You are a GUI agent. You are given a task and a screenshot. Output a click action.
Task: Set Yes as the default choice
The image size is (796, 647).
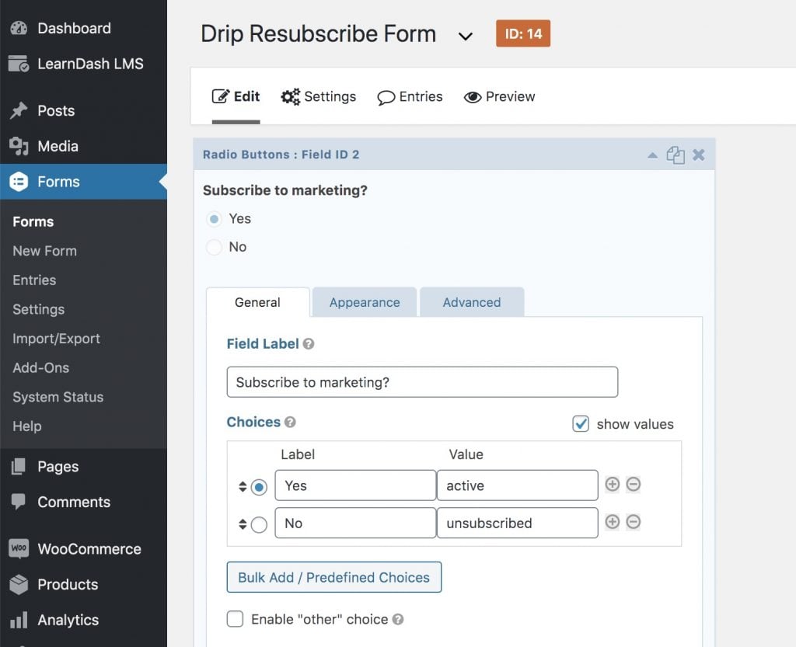259,487
